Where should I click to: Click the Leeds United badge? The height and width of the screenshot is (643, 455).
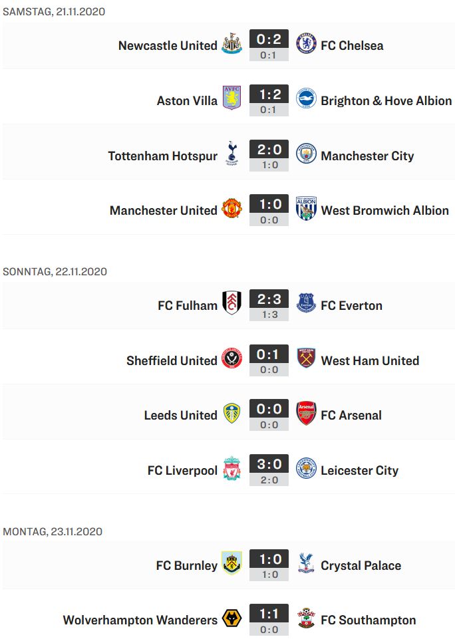click(x=231, y=413)
